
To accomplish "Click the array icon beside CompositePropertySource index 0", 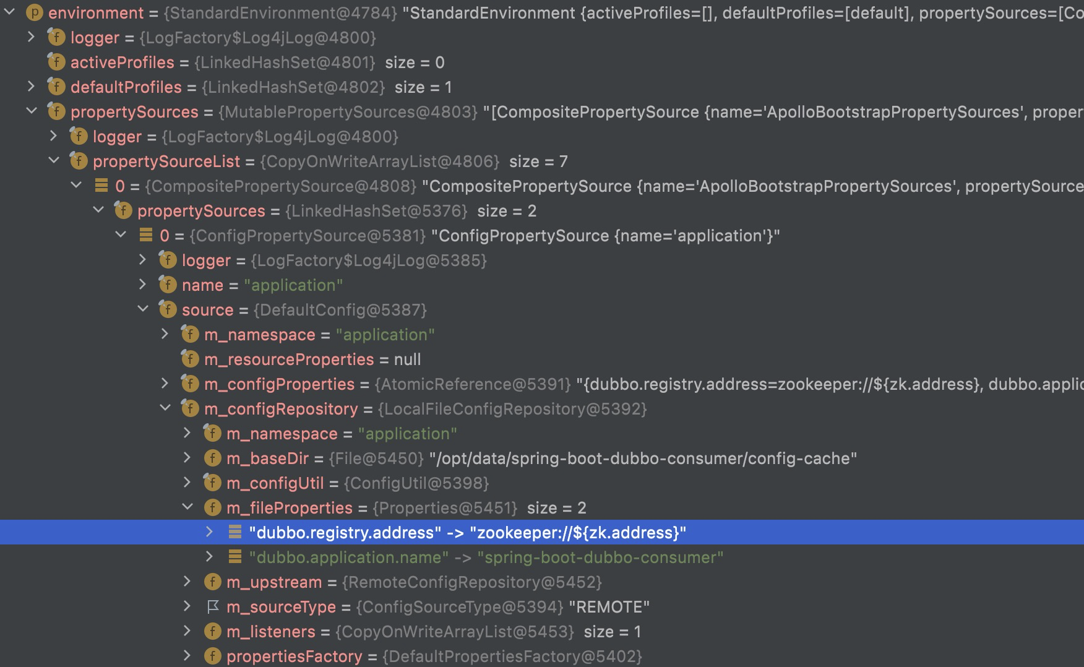I will (101, 186).
